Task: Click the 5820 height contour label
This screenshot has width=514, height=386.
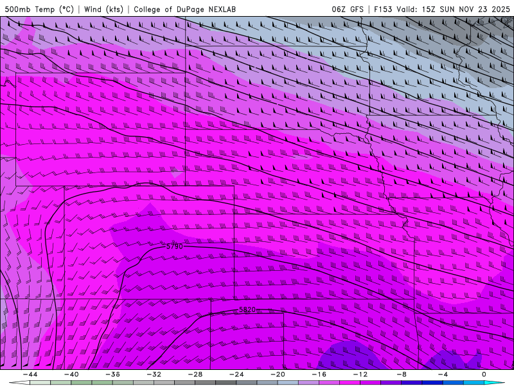Action: point(247,309)
